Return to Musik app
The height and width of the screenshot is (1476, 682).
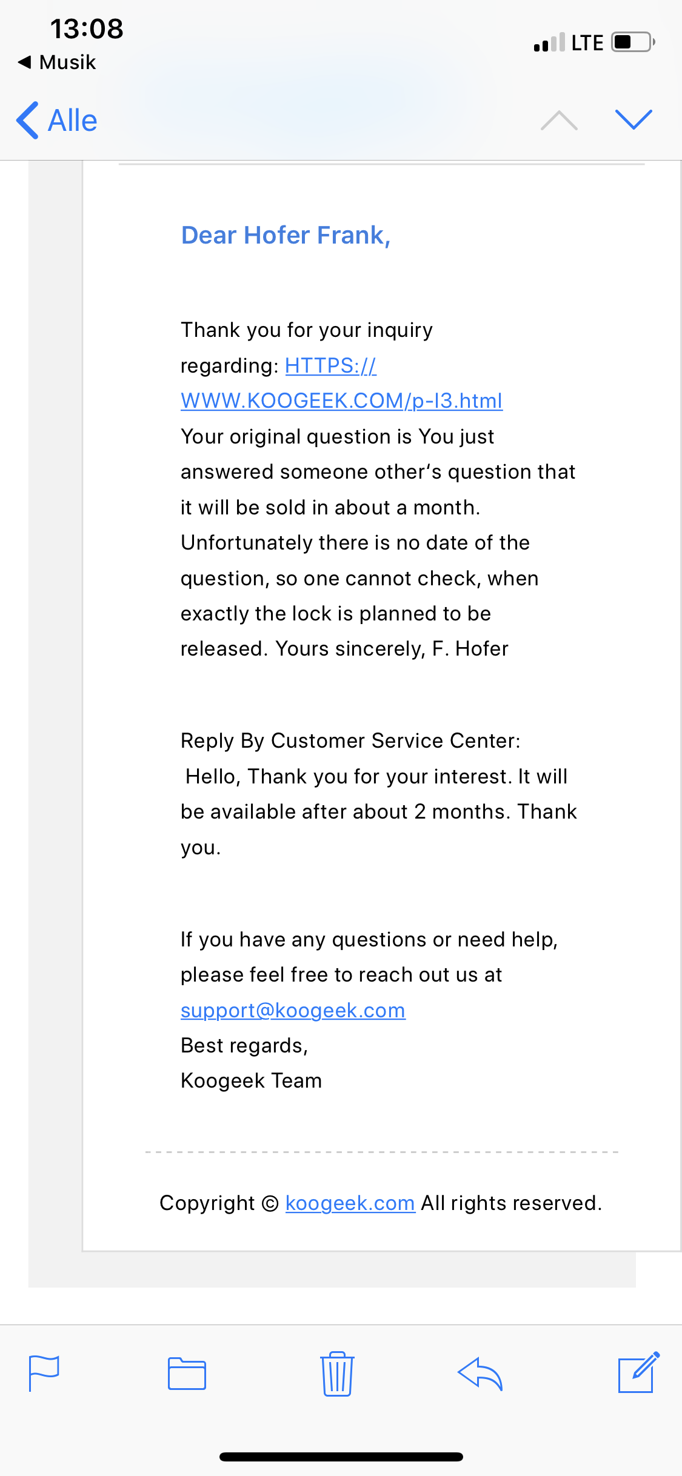tap(58, 62)
